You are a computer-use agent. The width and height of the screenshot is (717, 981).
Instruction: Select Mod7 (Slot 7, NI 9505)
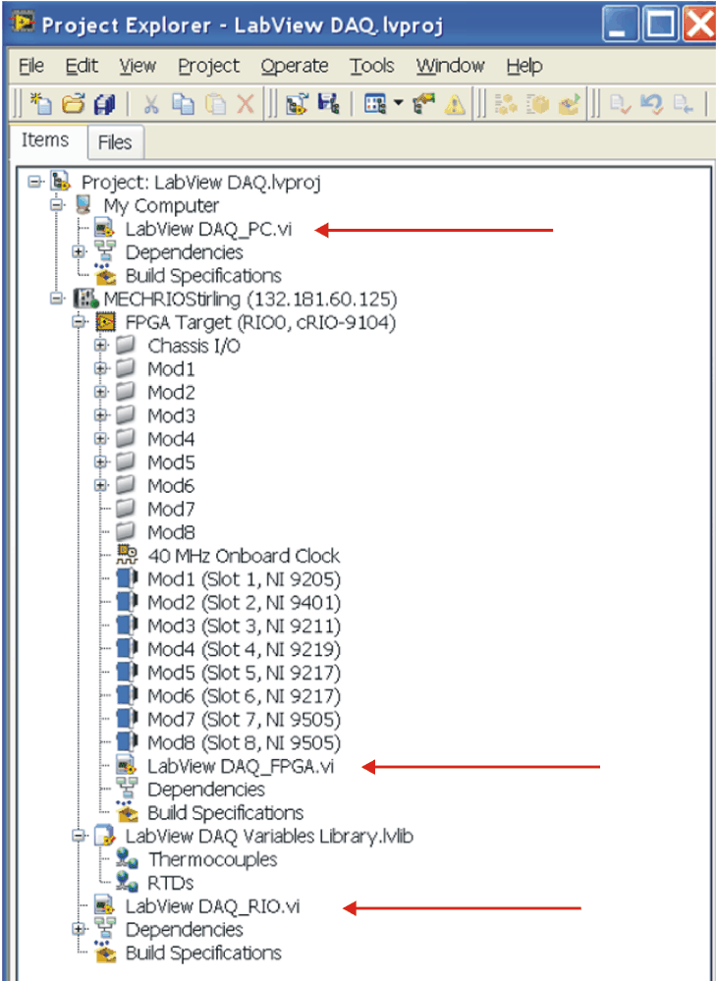click(x=244, y=720)
